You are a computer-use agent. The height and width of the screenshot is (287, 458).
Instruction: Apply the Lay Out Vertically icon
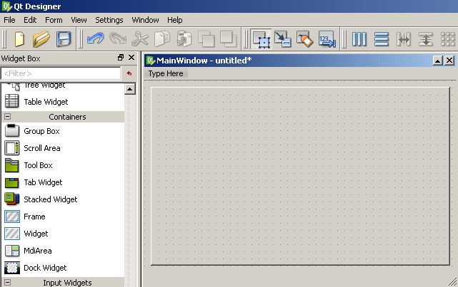pyautogui.click(x=381, y=39)
